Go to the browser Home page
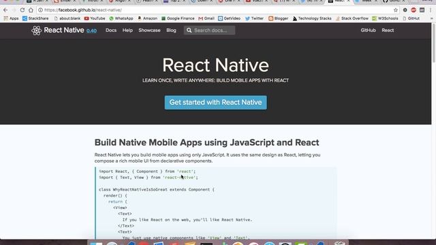Image resolution: width=436 pixels, height=245 pixels. point(31,10)
